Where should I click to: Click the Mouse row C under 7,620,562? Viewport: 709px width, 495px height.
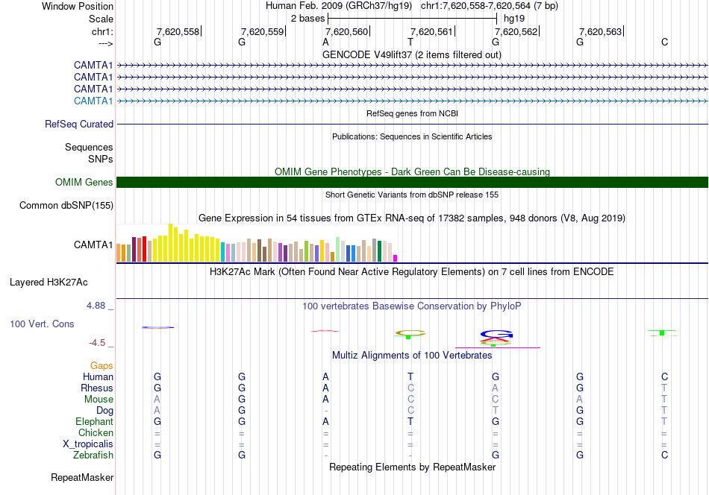pos(495,400)
